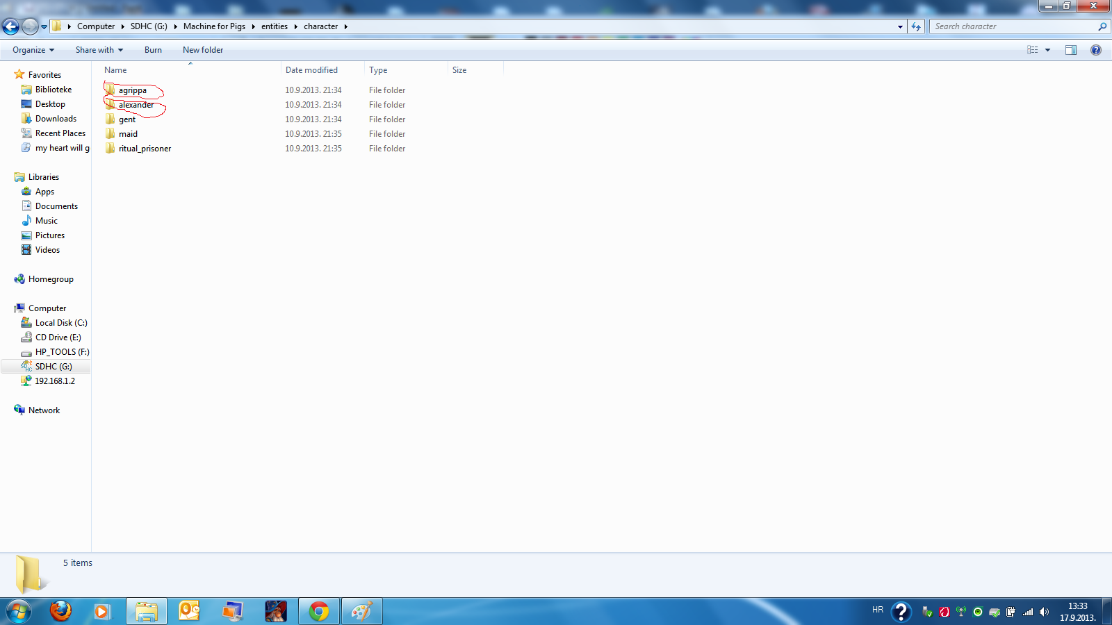Select Homegroup in the navigation pane
This screenshot has width=1112, height=625.
[x=44, y=279]
